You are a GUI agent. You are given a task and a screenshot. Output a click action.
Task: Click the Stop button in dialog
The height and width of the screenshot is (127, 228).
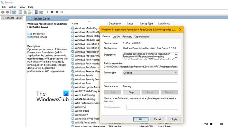pyautogui.click(x=131, y=92)
